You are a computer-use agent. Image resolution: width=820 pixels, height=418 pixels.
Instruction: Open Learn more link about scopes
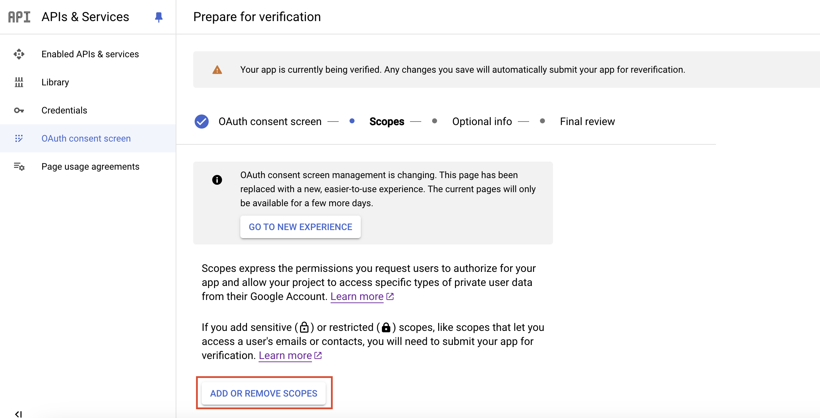[x=357, y=296]
